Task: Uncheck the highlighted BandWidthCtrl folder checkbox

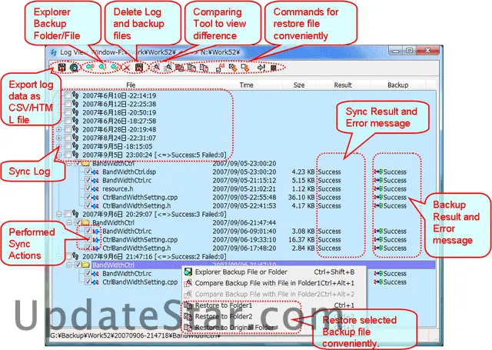Action: coord(78,265)
